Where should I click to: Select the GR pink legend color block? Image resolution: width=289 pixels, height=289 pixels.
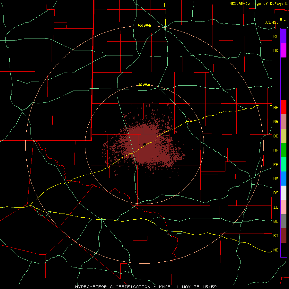(284, 122)
